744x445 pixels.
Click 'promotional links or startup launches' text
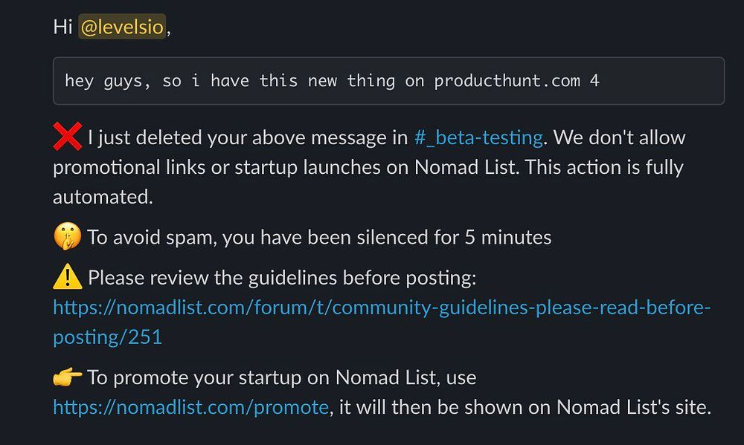point(217,167)
